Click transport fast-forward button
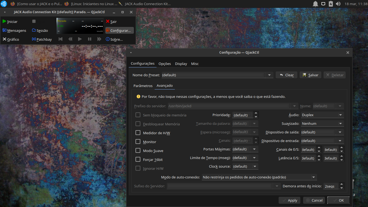This screenshot has width=368, height=207. pos(99,39)
